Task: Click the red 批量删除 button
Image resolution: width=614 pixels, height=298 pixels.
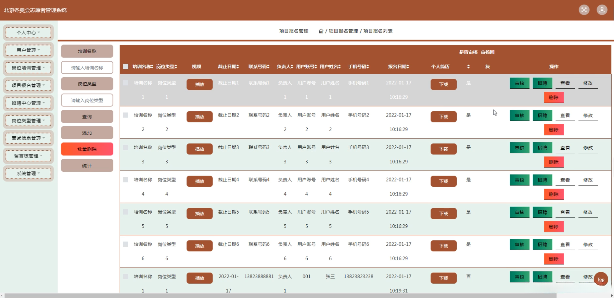Action: click(87, 149)
